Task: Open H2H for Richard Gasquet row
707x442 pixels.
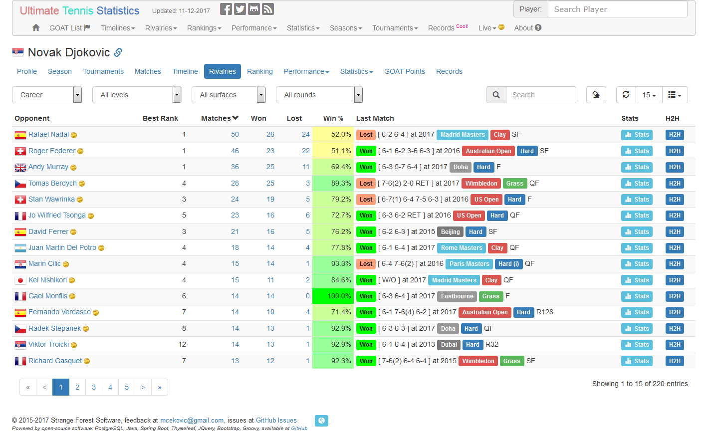Action: pyautogui.click(x=675, y=361)
